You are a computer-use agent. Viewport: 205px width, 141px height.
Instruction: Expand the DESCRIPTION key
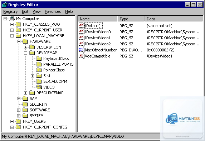pos(25,47)
